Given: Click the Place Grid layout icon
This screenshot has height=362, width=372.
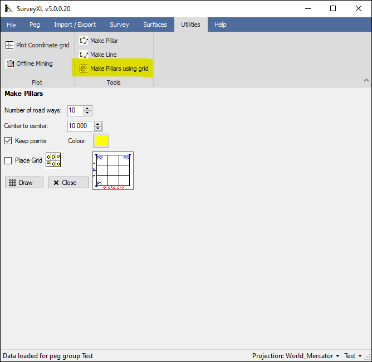Looking at the screenshot, I should [x=53, y=160].
